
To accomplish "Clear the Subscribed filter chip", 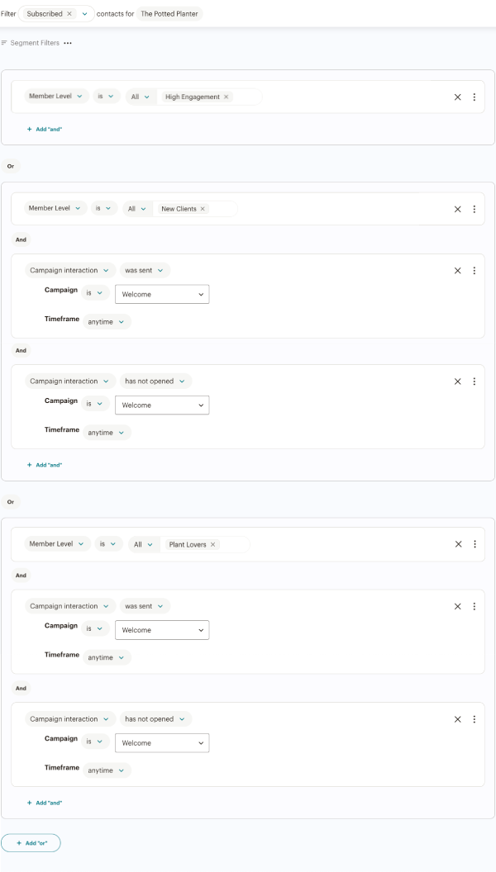I will click(69, 14).
